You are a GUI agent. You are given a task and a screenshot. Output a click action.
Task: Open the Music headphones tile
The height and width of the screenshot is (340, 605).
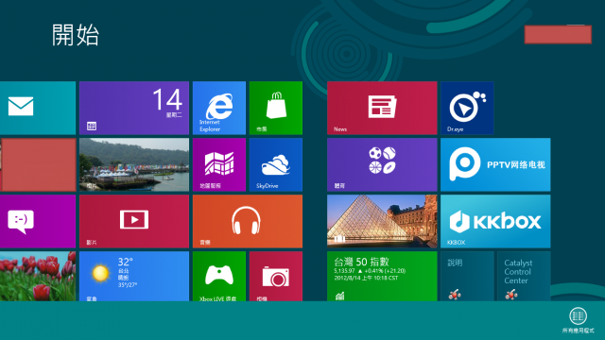[x=248, y=221]
